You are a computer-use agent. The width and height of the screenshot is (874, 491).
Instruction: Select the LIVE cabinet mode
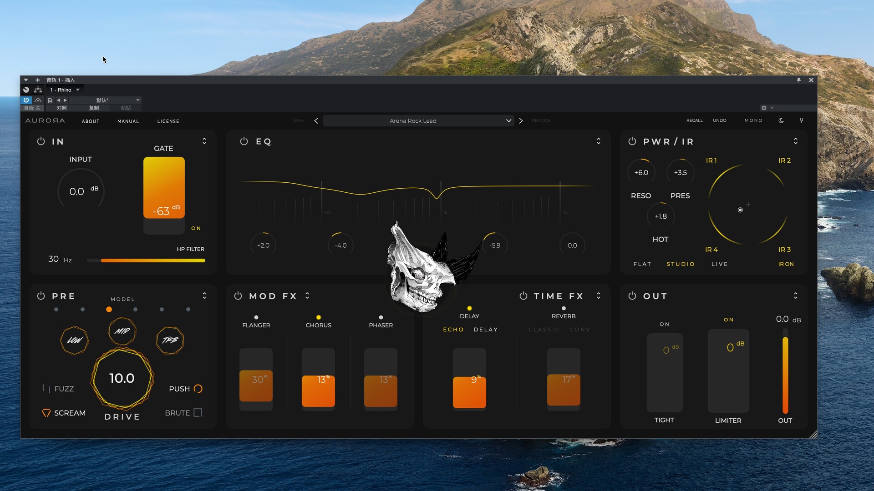(719, 264)
